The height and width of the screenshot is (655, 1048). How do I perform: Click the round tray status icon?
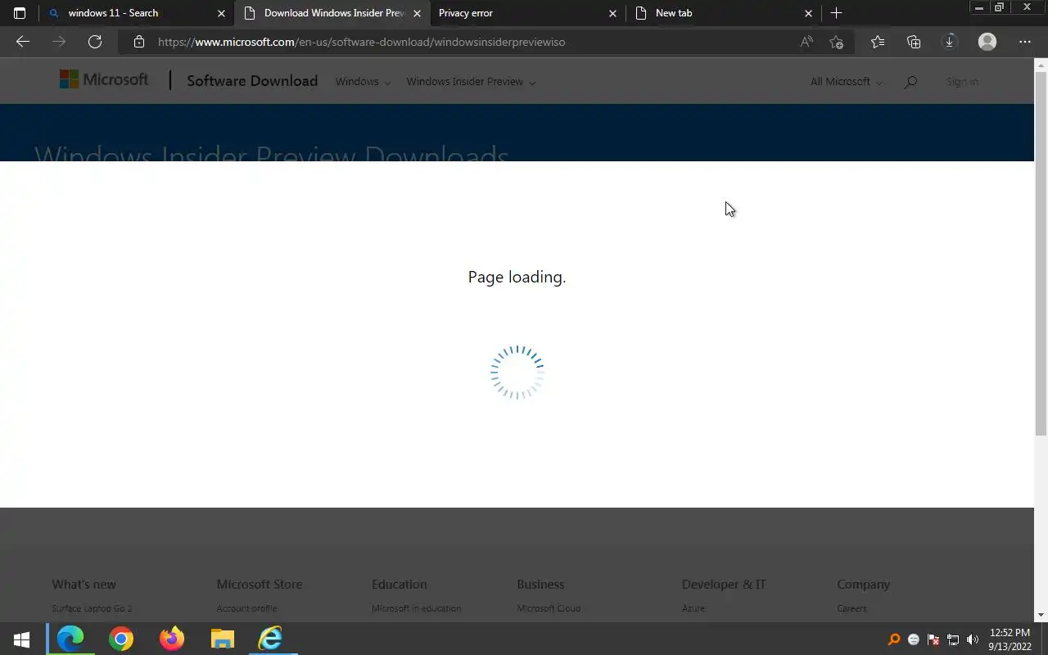914,639
